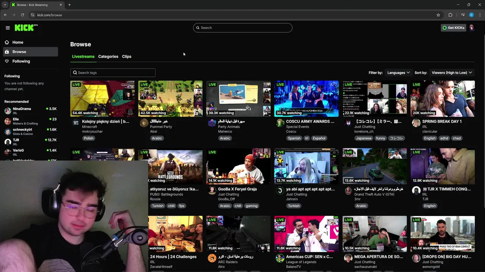Switch to the Clips tab
Image resolution: width=485 pixels, height=272 pixels.
127,56
